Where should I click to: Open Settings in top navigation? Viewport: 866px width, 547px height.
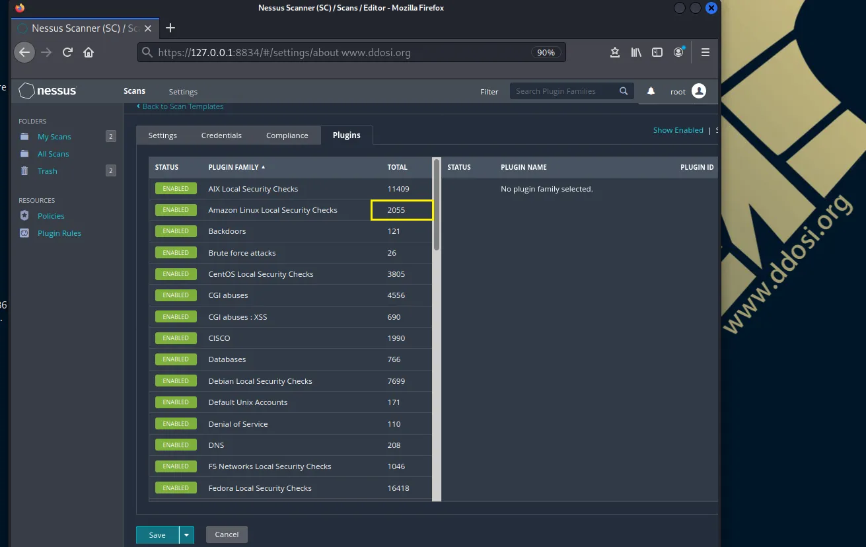[x=183, y=92]
